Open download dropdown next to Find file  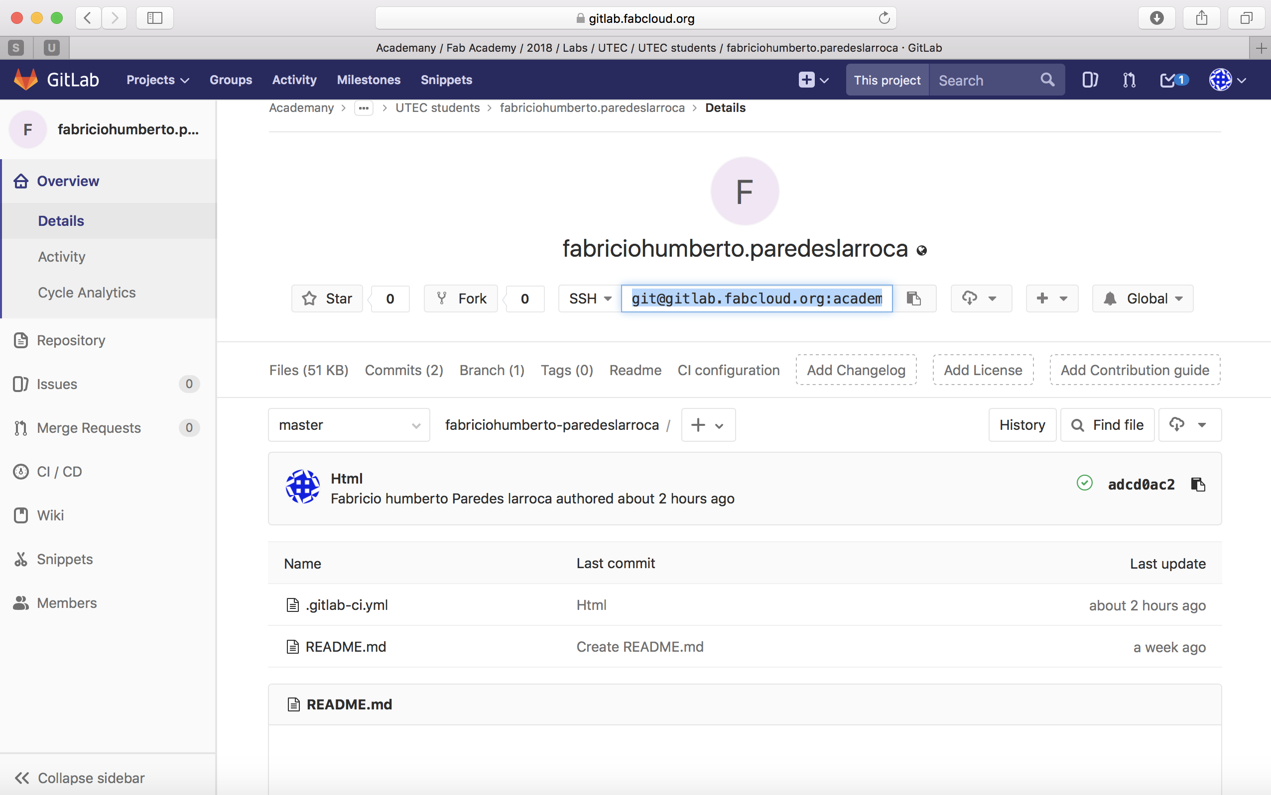tap(1190, 425)
